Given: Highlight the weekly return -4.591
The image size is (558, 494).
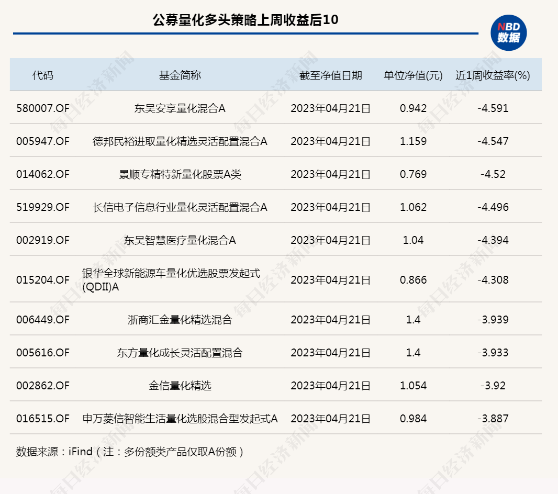Looking at the screenshot, I should 493,108.
